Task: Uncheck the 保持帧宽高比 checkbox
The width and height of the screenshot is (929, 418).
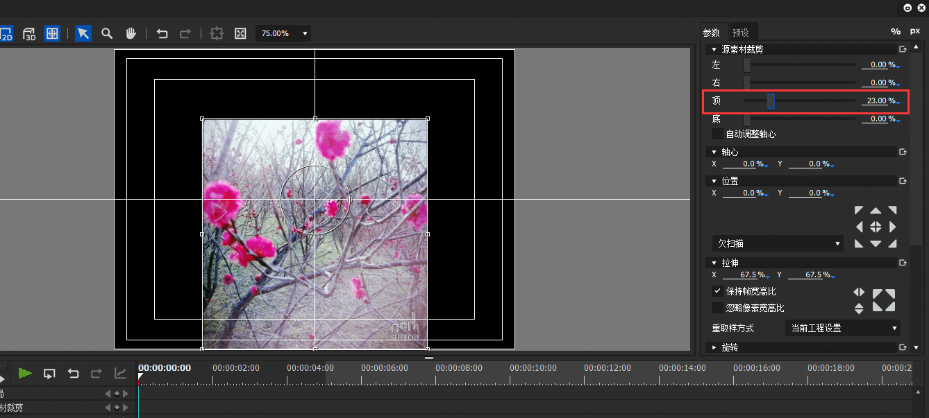Action: click(x=718, y=291)
